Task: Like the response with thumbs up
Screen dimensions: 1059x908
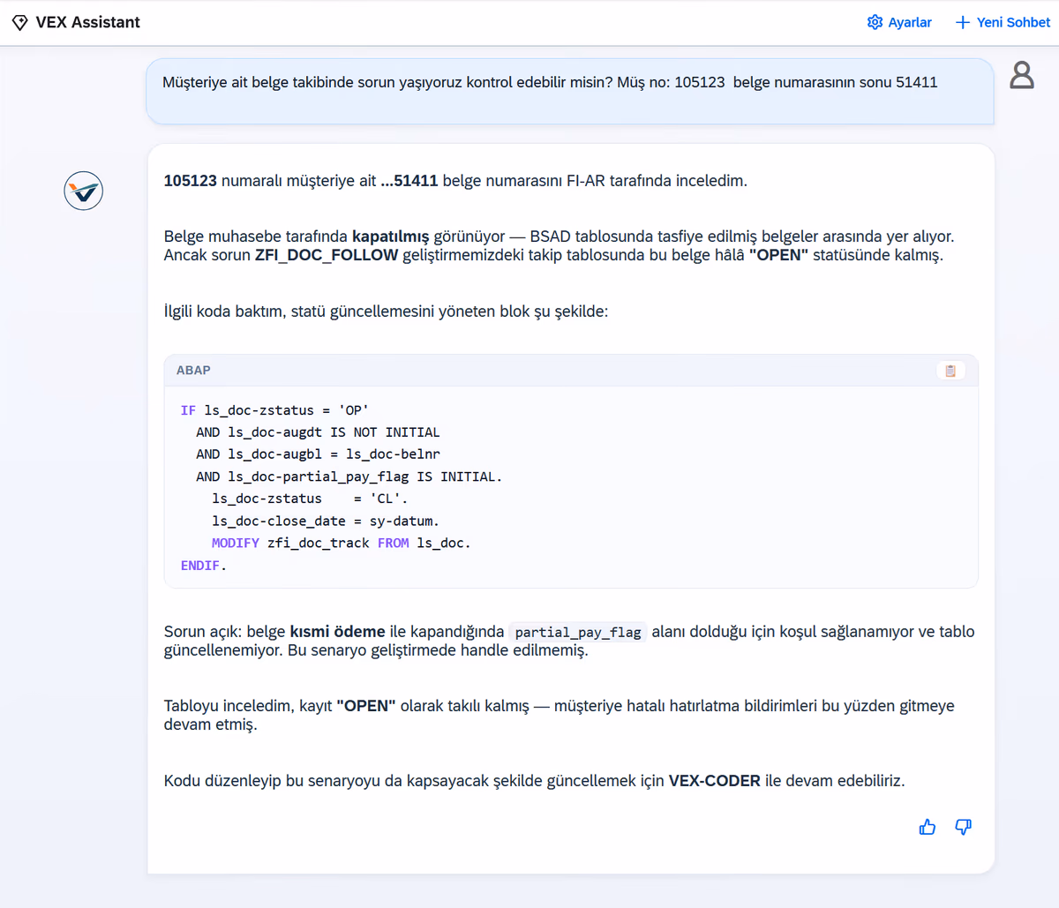Action: [x=927, y=827]
